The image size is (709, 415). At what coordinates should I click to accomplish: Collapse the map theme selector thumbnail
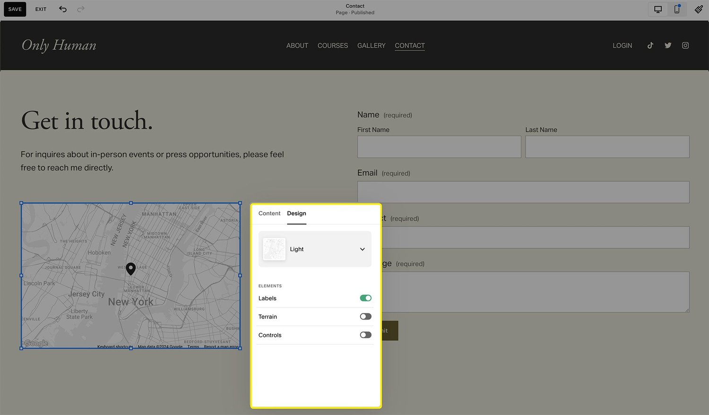click(274, 249)
